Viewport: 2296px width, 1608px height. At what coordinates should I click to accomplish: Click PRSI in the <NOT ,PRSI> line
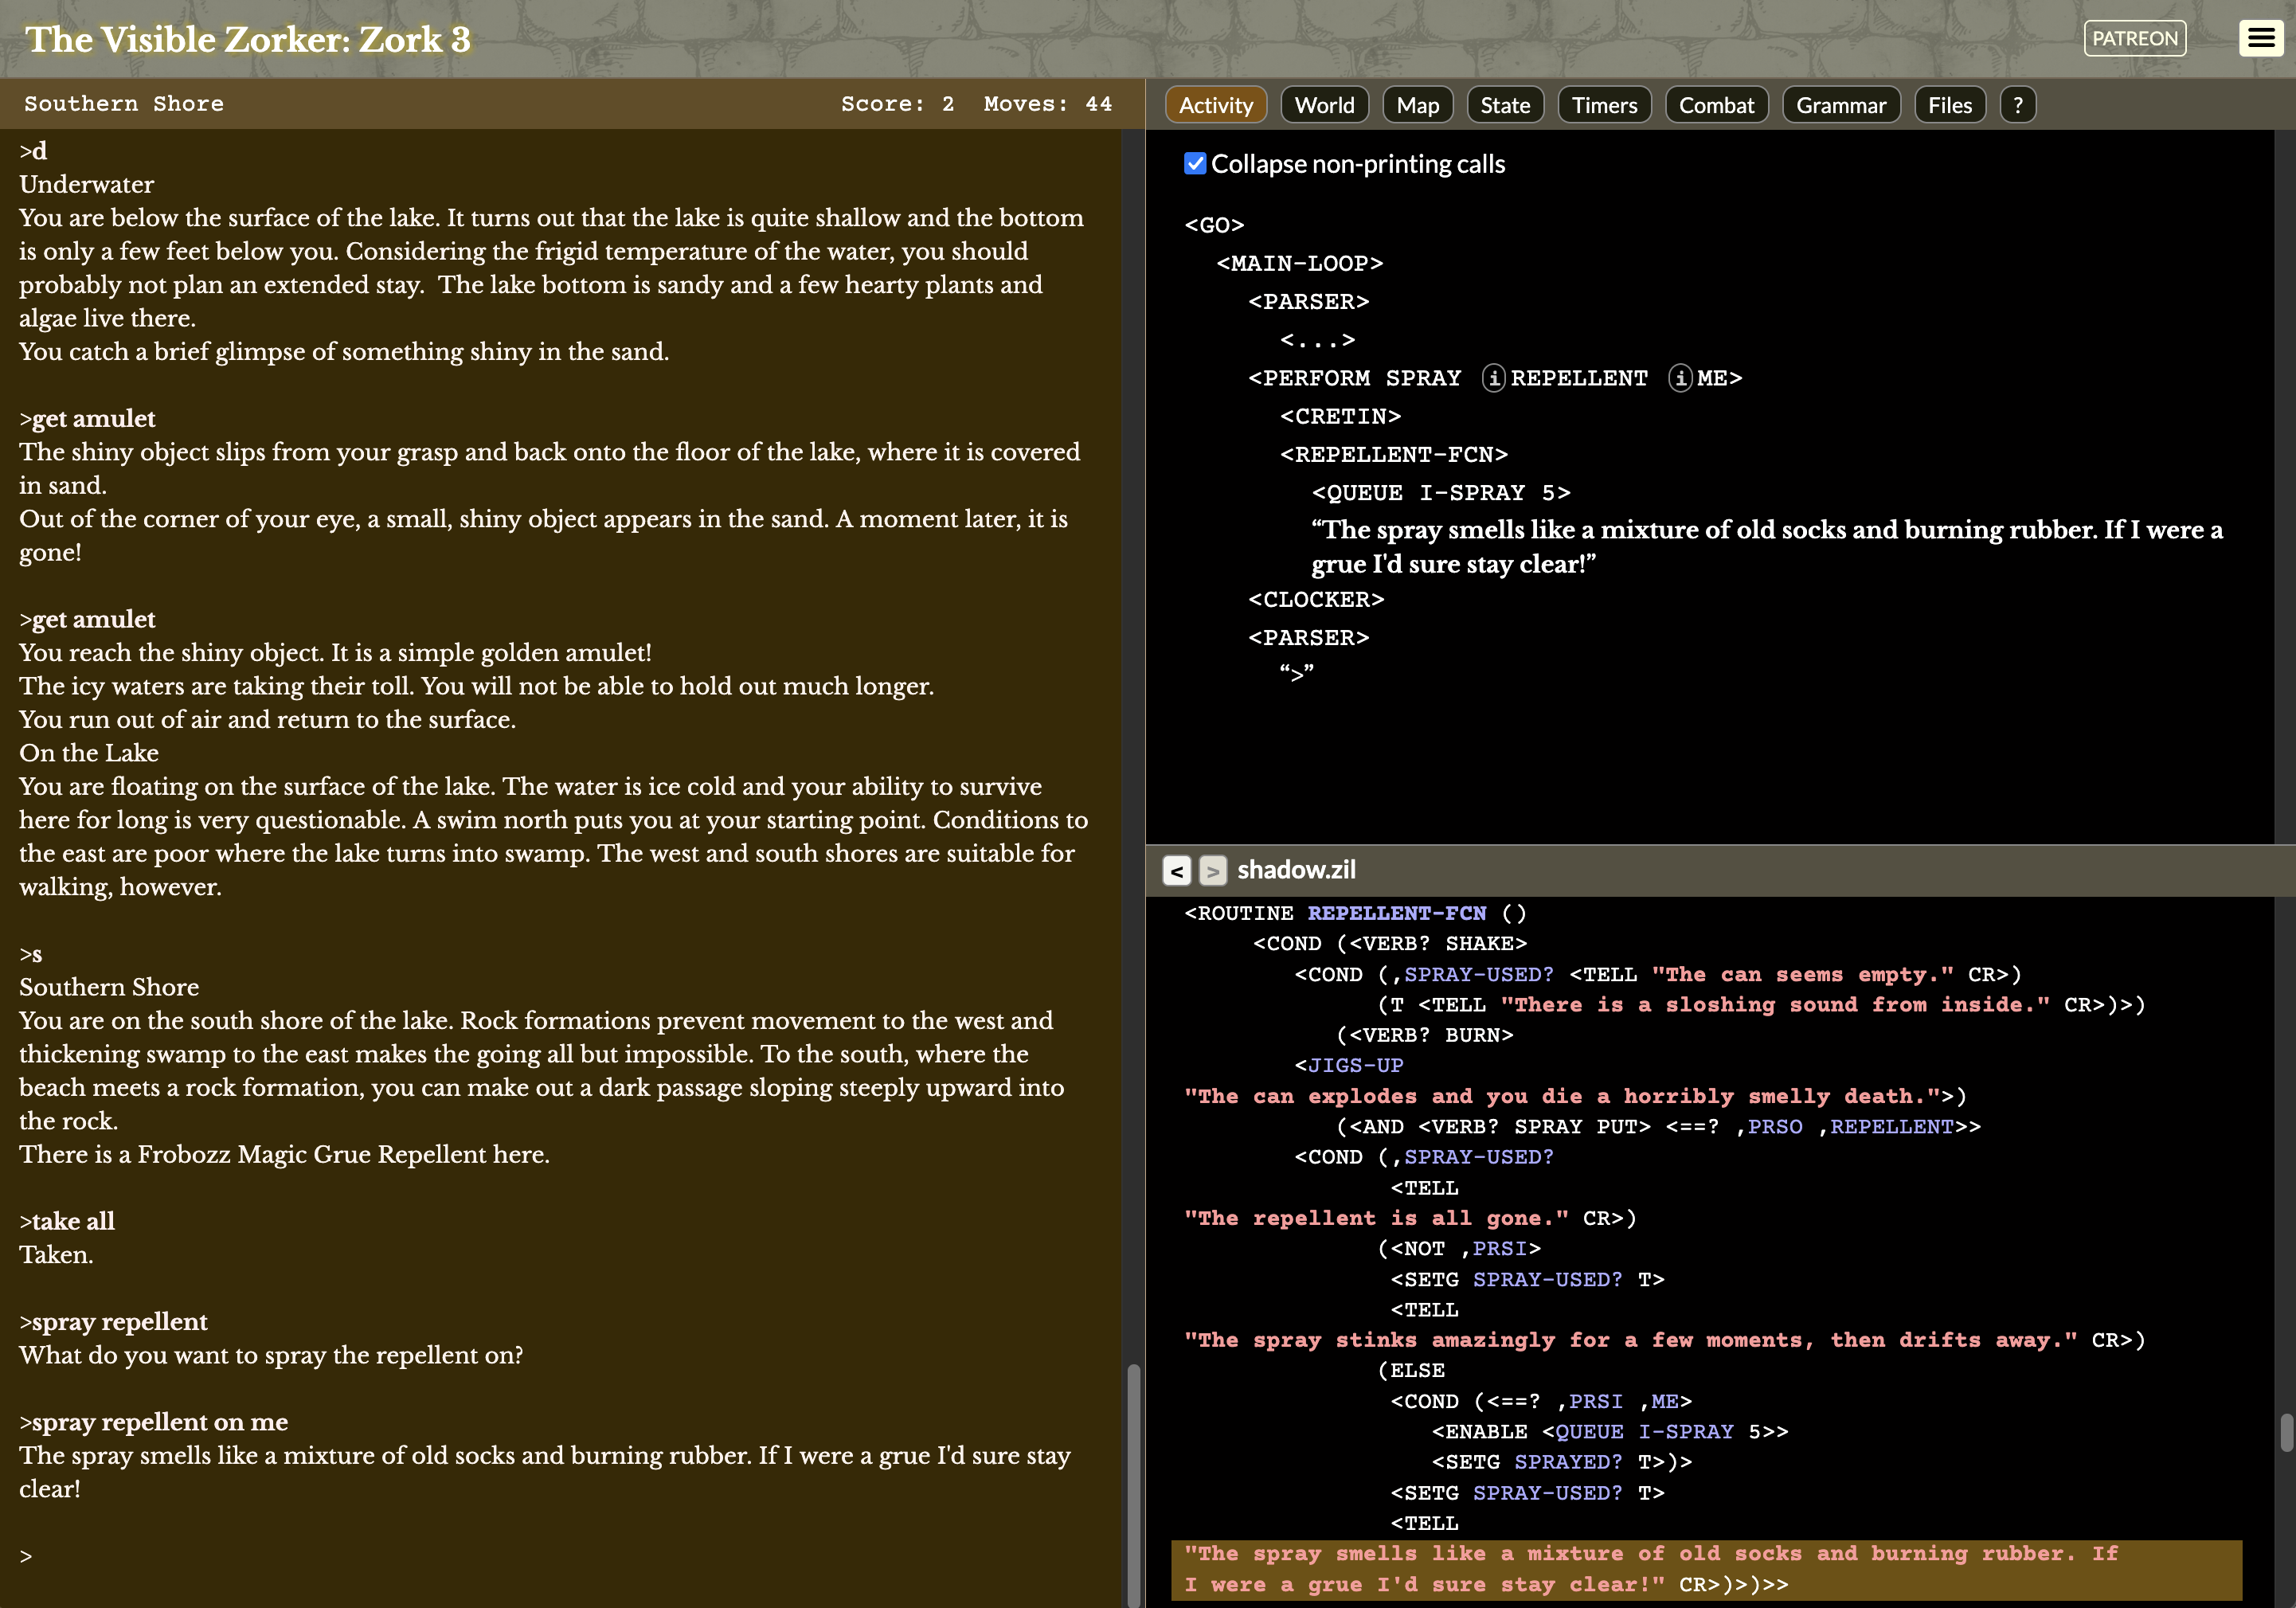pyautogui.click(x=1500, y=1248)
